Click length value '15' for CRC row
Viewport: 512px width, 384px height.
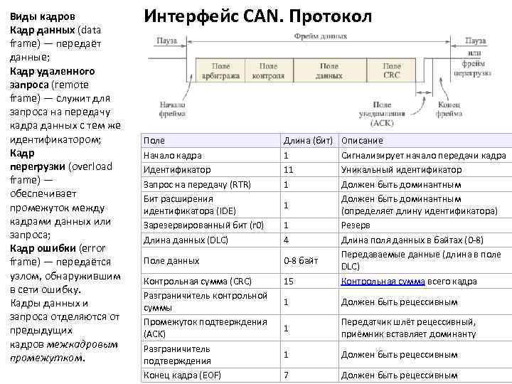(309, 281)
